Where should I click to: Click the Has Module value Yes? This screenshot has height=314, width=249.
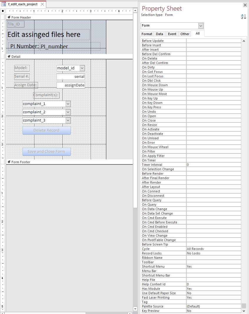coord(213,289)
